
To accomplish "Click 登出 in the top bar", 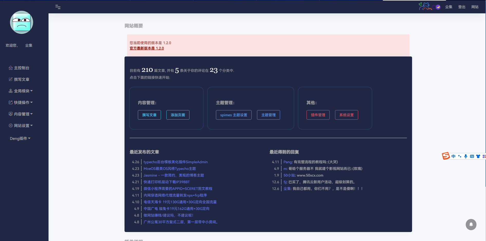I will 462,7.
